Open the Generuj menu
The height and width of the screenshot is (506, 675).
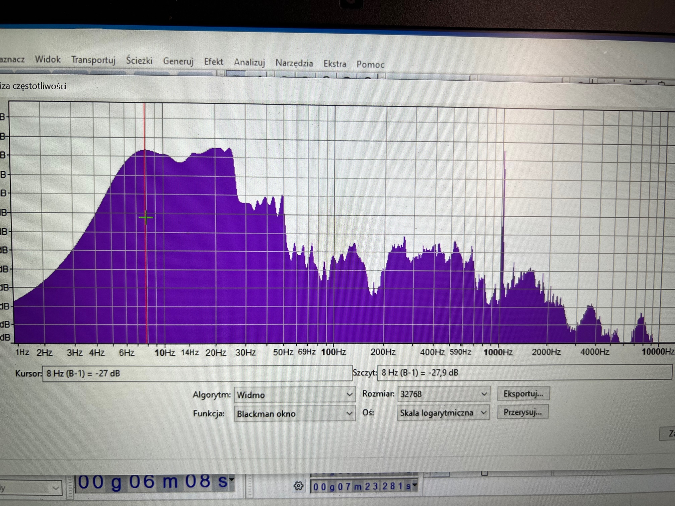click(178, 61)
